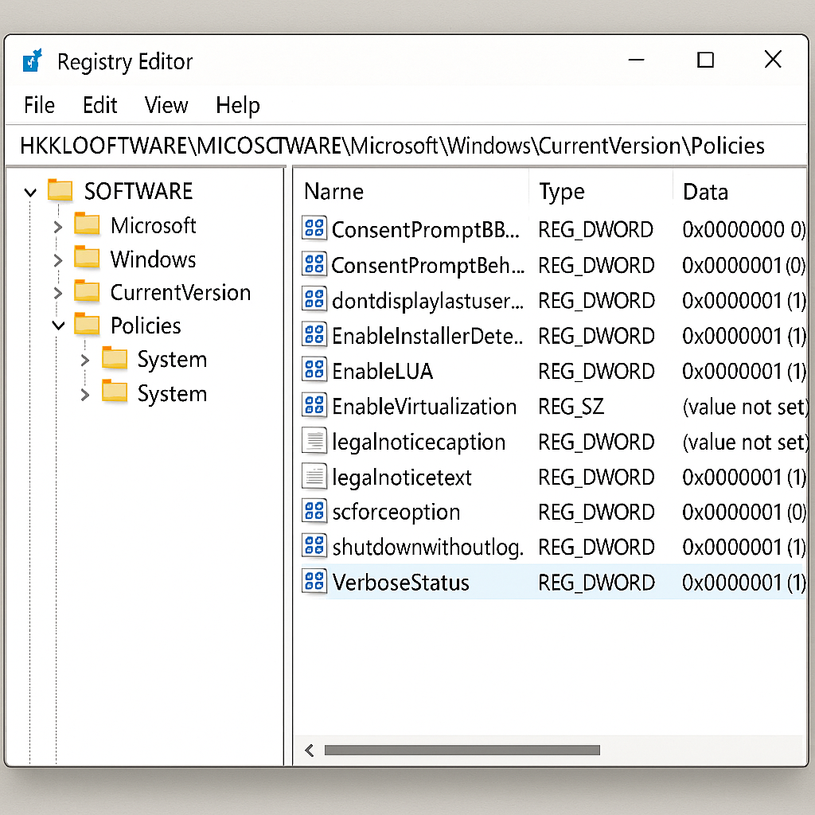The image size is (815, 815).
Task: Select the Microsoft key label
Action: 154,225
